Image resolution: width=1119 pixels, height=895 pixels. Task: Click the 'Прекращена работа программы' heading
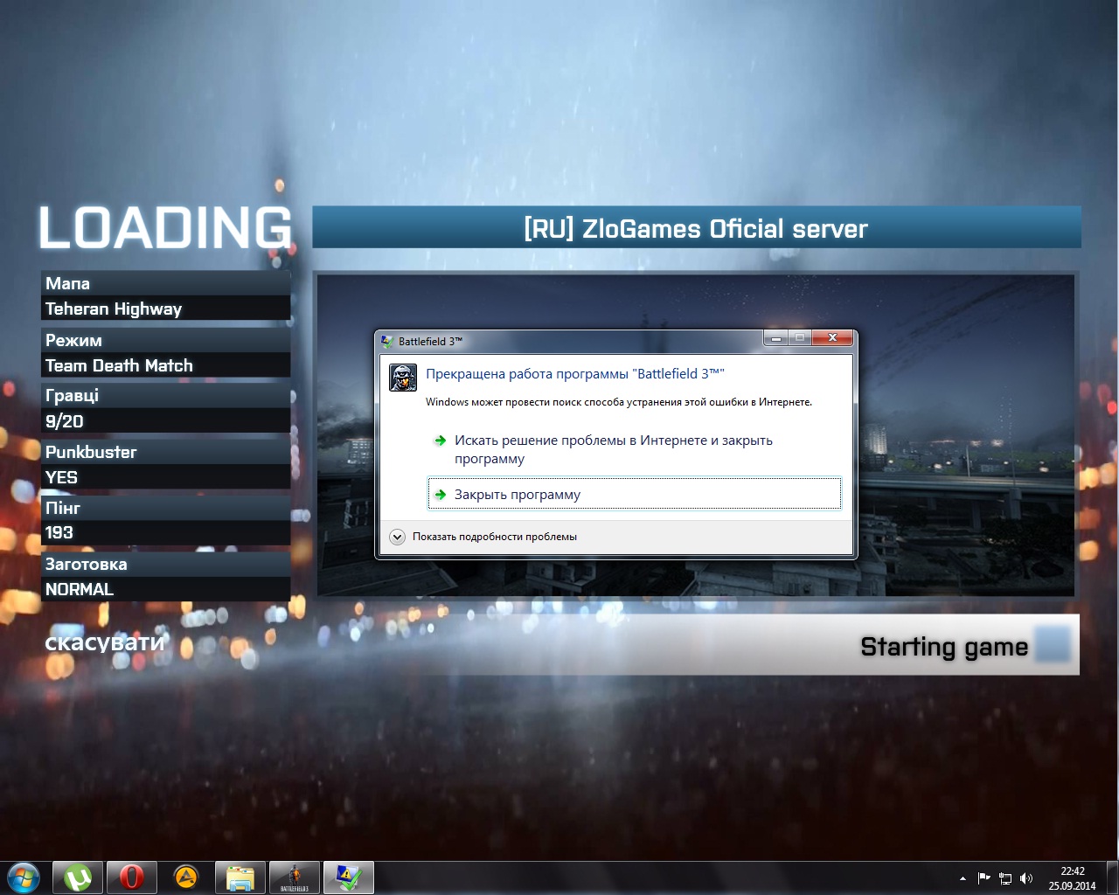pos(575,374)
